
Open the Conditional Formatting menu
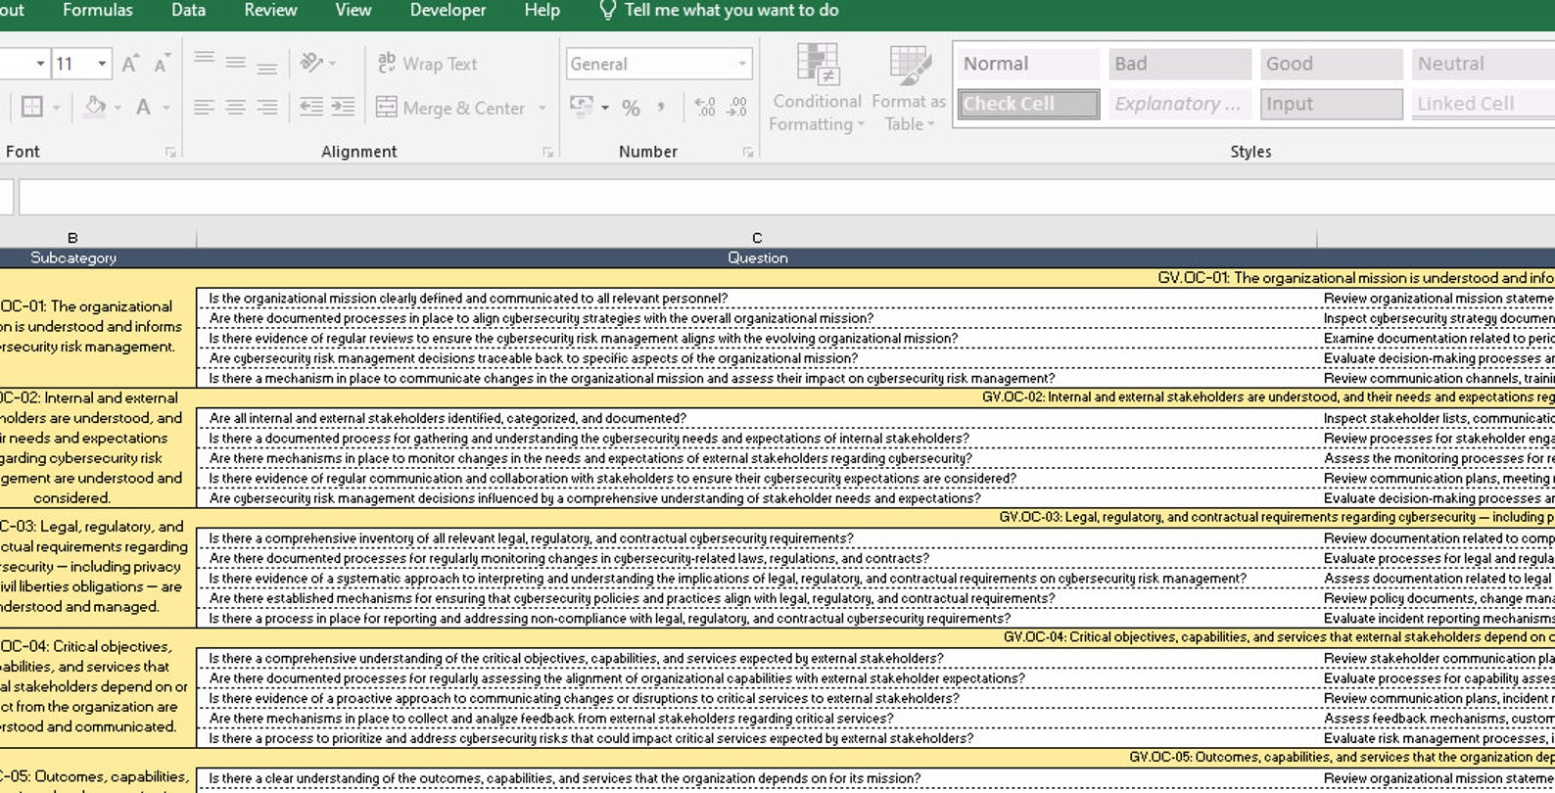click(818, 88)
